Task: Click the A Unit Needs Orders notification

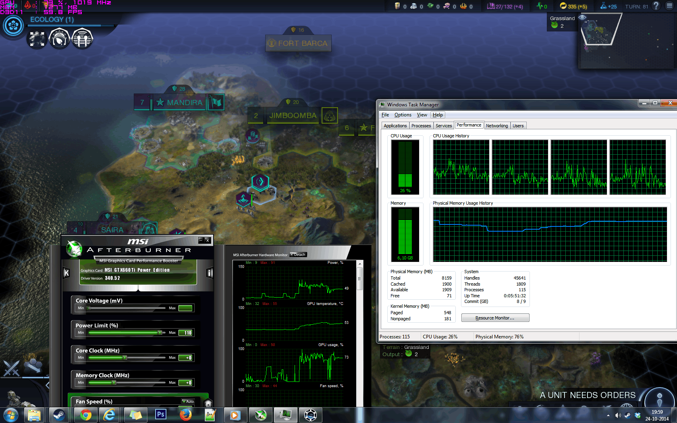Action: [588, 395]
